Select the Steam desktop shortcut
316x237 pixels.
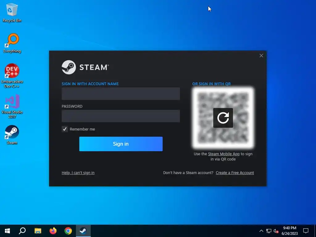[x=12, y=135]
